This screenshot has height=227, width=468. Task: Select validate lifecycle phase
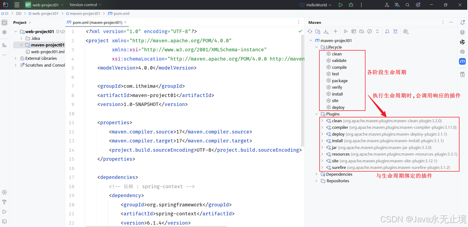[x=336, y=61]
